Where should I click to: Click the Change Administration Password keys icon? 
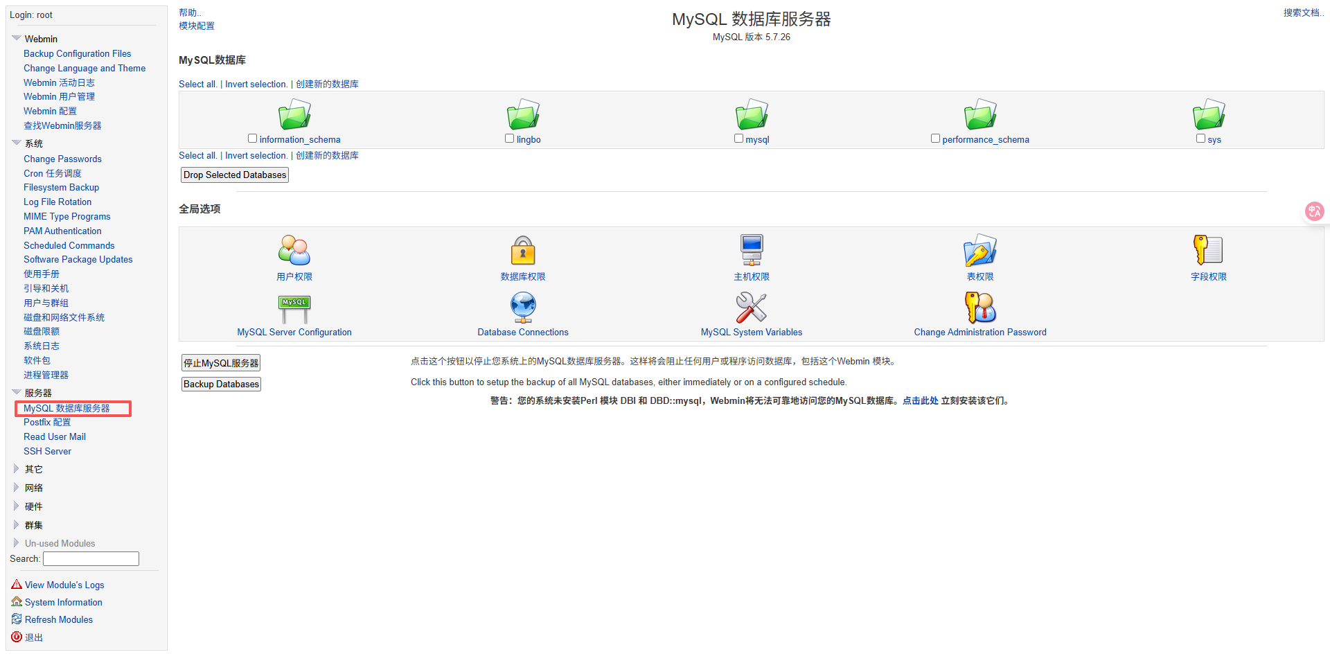pos(980,308)
